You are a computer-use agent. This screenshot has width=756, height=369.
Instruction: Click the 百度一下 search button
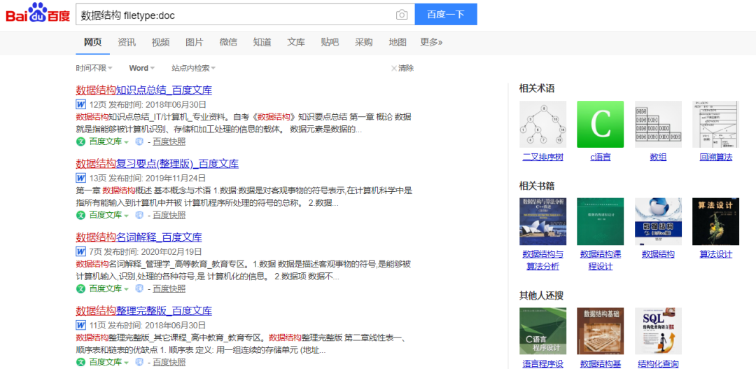[x=446, y=15]
